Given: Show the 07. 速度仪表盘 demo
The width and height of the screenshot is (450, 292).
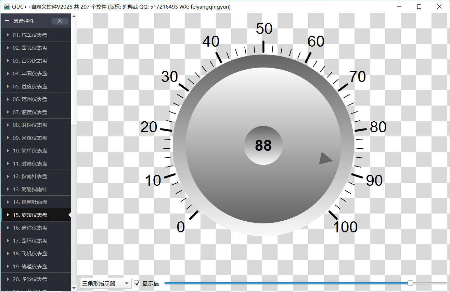Looking at the screenshot, I should coord(36,112).
